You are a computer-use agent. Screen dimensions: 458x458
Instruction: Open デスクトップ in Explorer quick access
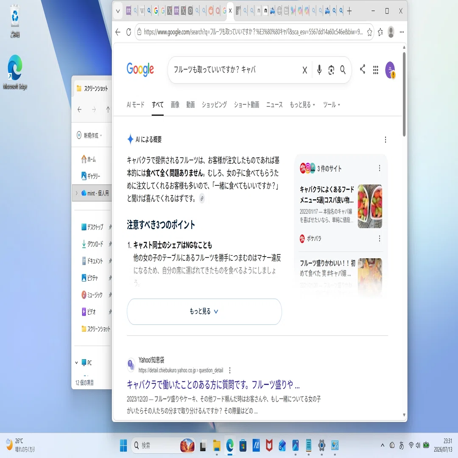pos(92,227)
